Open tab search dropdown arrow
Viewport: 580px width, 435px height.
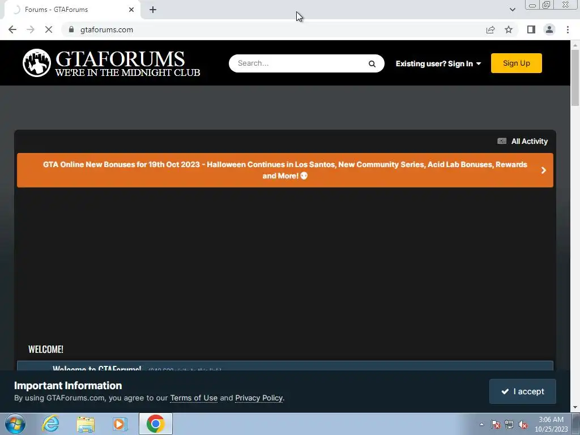pyautogui.click(x=512, y=10)
